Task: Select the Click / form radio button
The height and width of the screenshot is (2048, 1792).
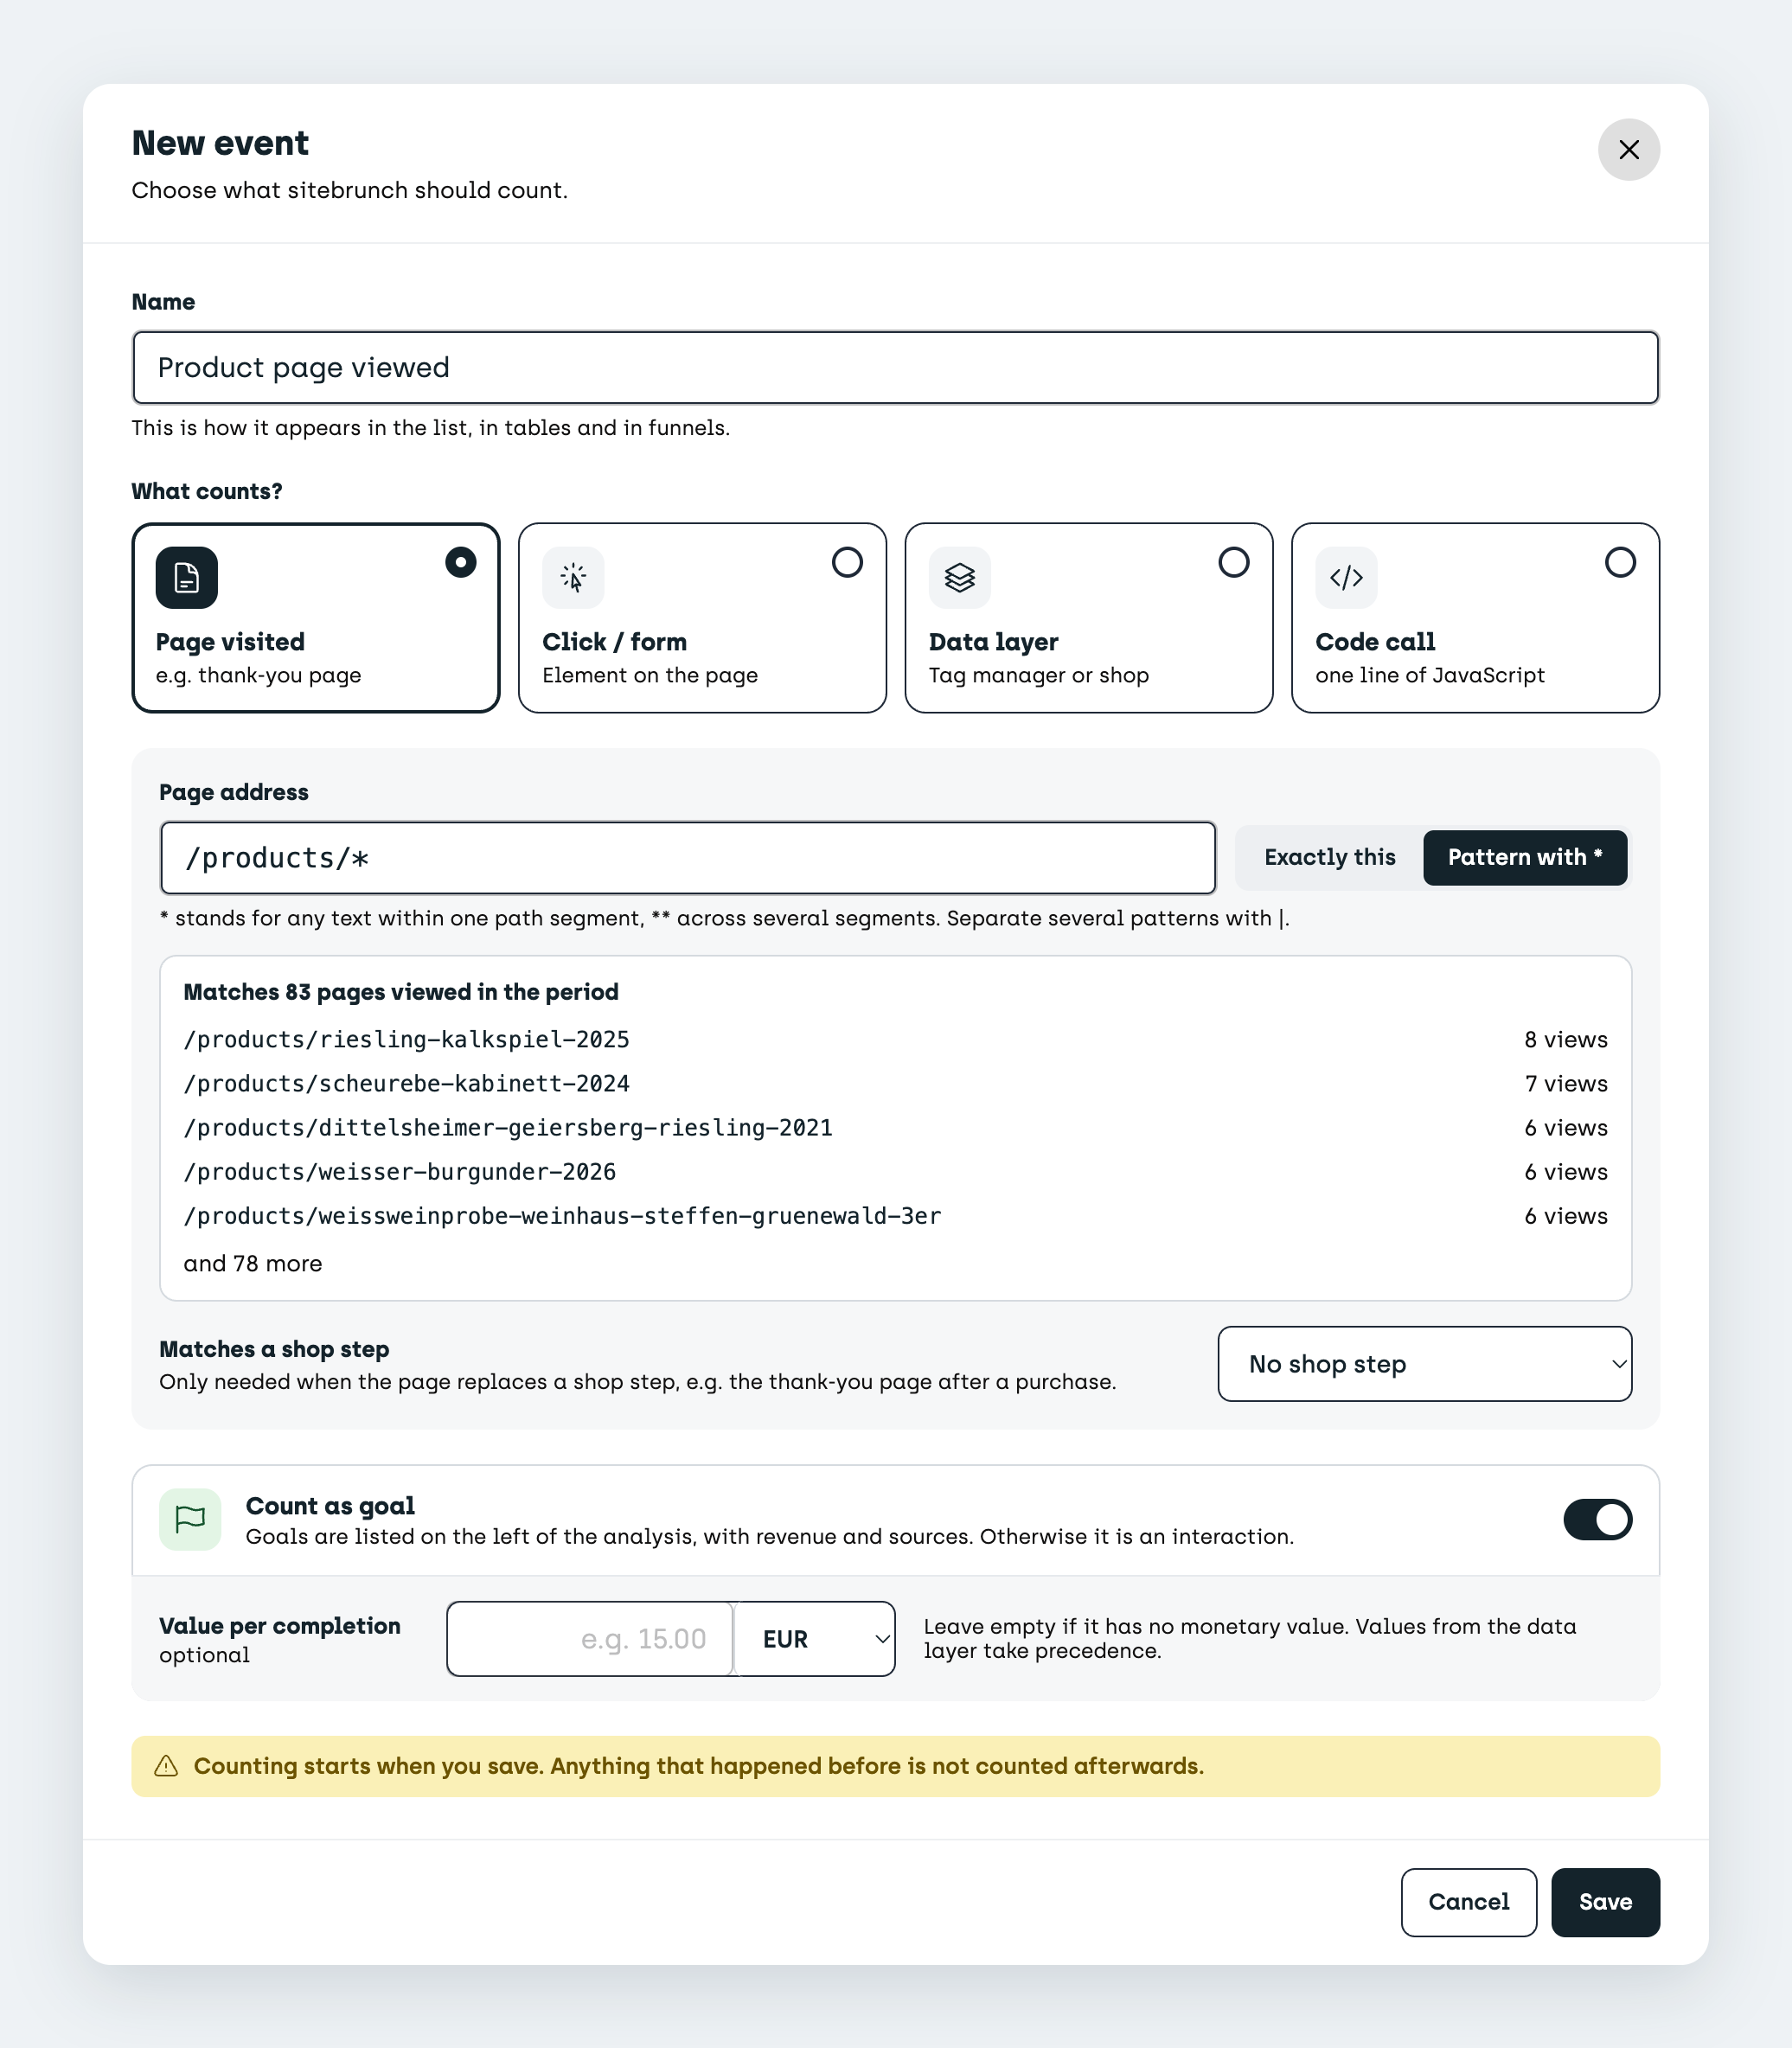Action: 847,562
